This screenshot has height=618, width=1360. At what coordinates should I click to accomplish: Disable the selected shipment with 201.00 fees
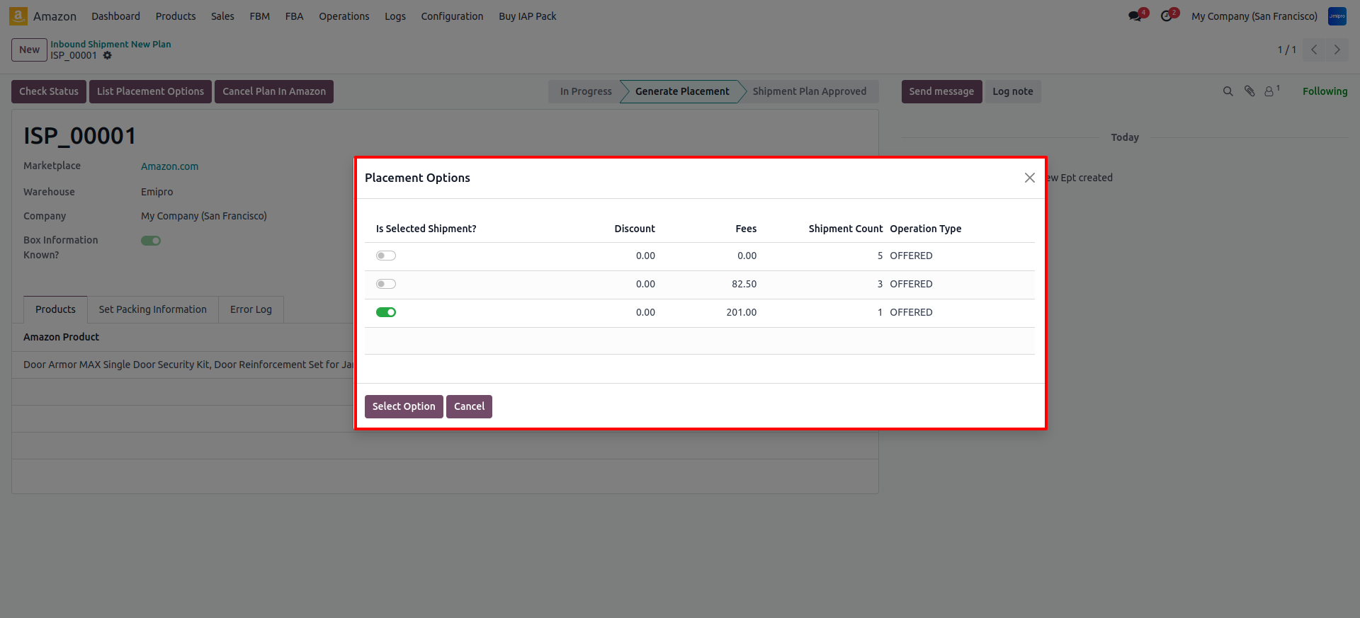(386, 312)
